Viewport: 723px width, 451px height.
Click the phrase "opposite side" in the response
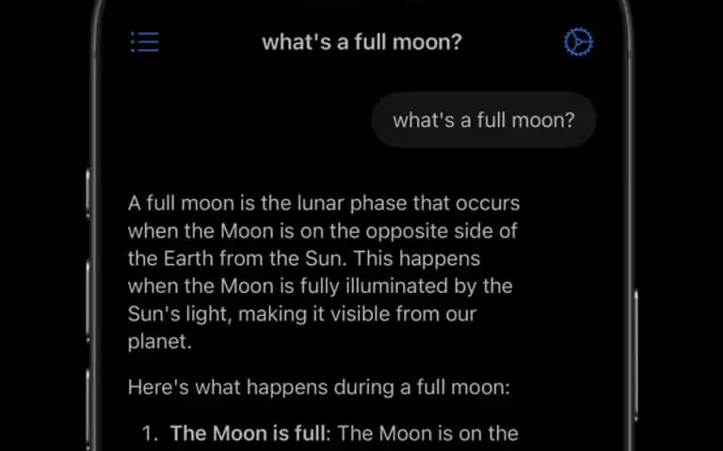click(424, 231)
